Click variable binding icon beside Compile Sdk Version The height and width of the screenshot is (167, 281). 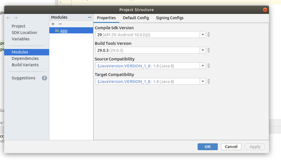(209, 35)
